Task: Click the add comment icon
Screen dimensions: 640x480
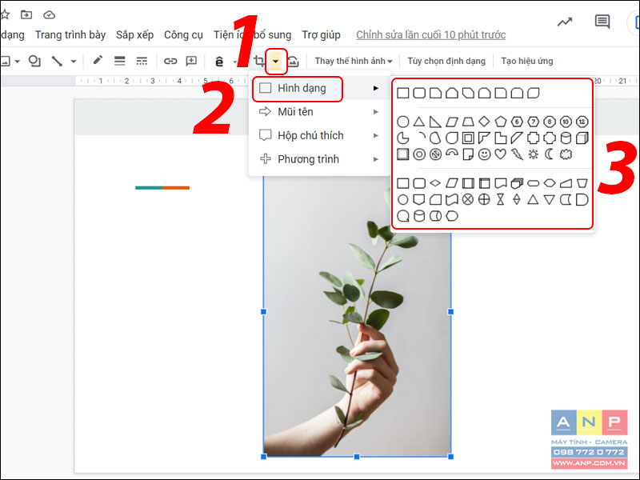Action: [191, 62]
